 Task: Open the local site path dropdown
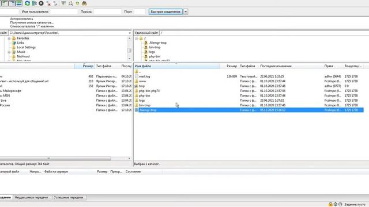coord(130,33)
